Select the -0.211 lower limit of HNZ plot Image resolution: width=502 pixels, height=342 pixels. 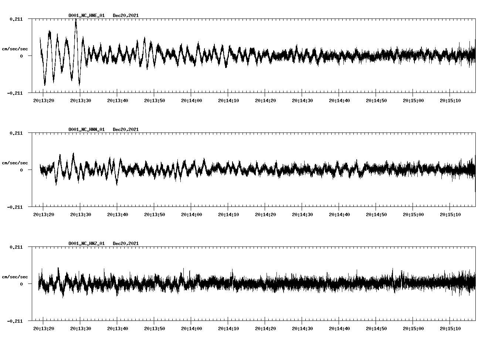15,321
